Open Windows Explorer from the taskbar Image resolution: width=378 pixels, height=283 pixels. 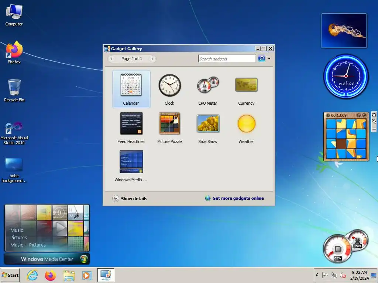[69, 275]
